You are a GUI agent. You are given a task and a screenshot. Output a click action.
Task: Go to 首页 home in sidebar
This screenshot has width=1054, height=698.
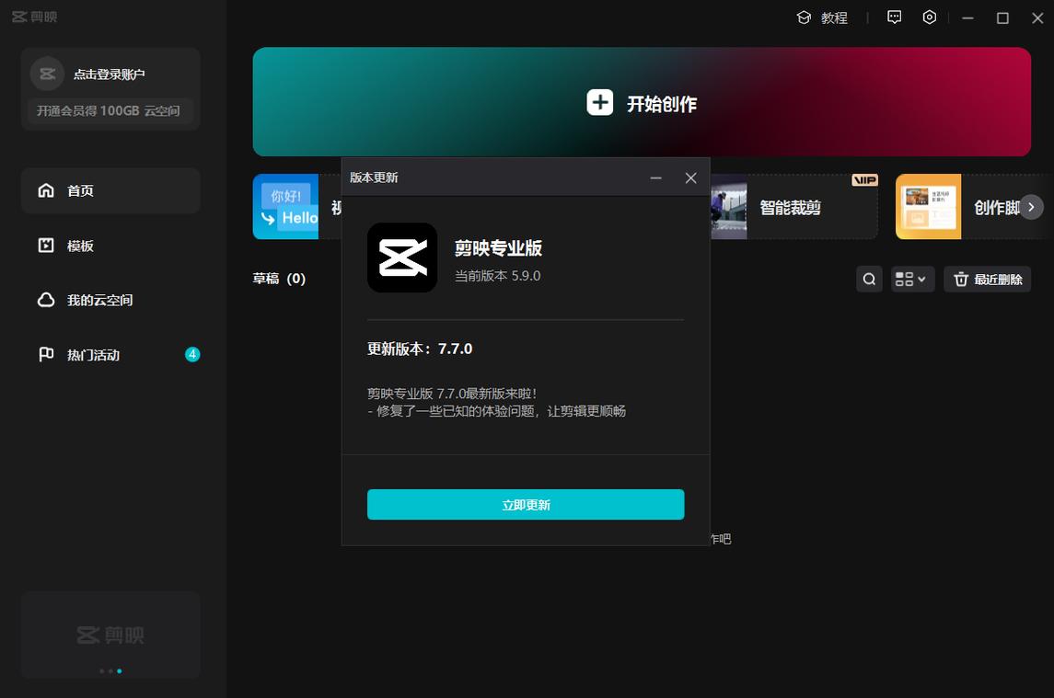point(110,190)
